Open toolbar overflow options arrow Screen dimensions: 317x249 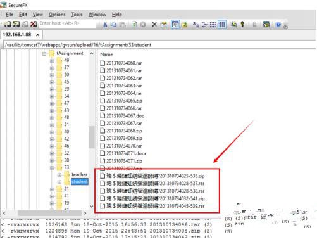[285, 26]
